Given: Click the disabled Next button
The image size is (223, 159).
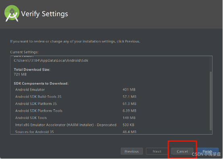Looking at the screenshot, I should point(157,151).
